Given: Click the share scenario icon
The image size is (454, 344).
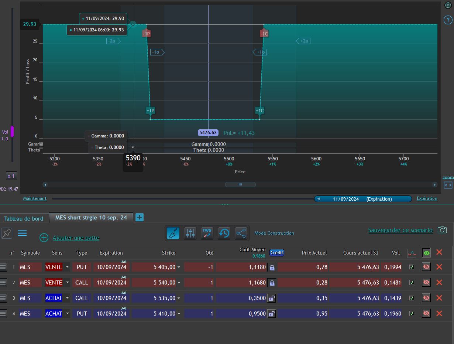Looking at the screenshot, I should point(241,233).
